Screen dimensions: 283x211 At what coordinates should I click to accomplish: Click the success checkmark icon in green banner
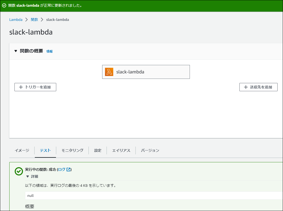tap(4, 6)
